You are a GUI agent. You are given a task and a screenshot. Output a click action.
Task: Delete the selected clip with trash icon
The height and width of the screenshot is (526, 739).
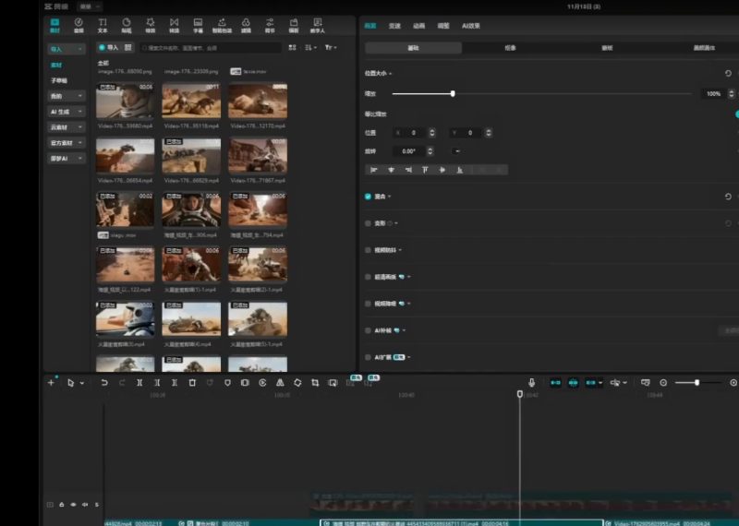(192, 383)
